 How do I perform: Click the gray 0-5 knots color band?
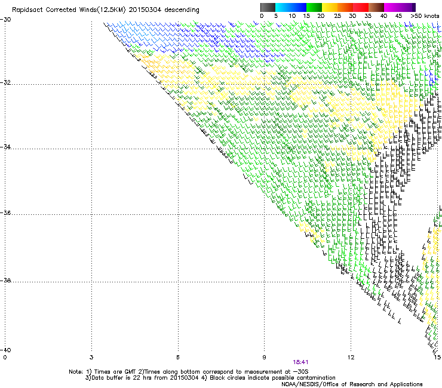268,7
